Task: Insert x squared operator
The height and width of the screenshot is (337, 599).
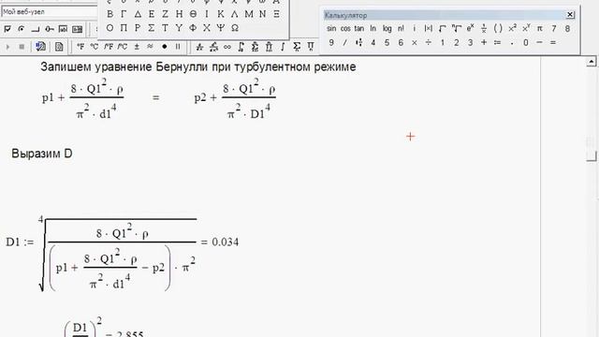Action: 512,28
